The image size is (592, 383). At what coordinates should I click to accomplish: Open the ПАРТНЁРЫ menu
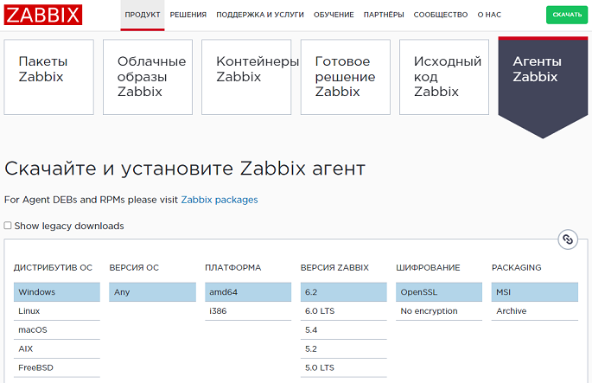pos(384,15)
